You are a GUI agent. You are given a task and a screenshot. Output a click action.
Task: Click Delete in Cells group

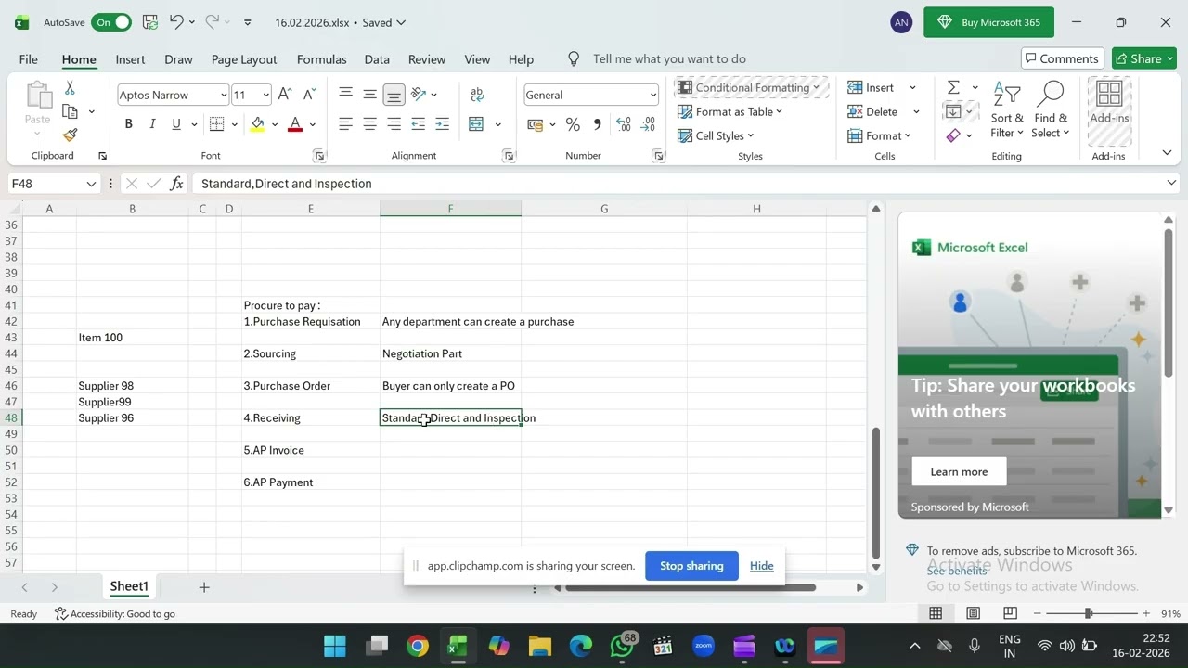point(872,111)
